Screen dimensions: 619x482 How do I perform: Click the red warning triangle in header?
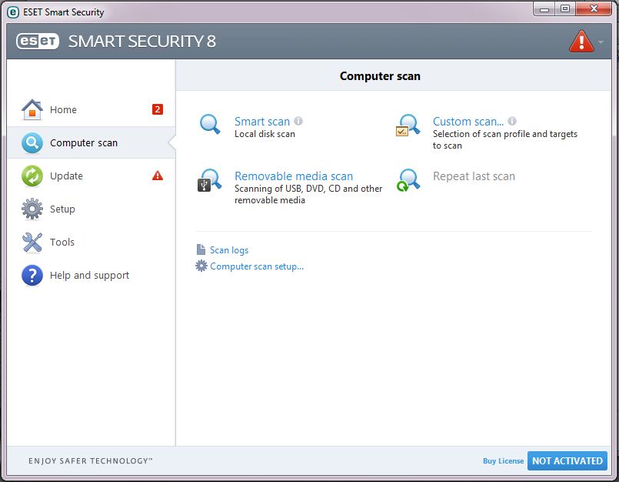click(x=581, y=41)
